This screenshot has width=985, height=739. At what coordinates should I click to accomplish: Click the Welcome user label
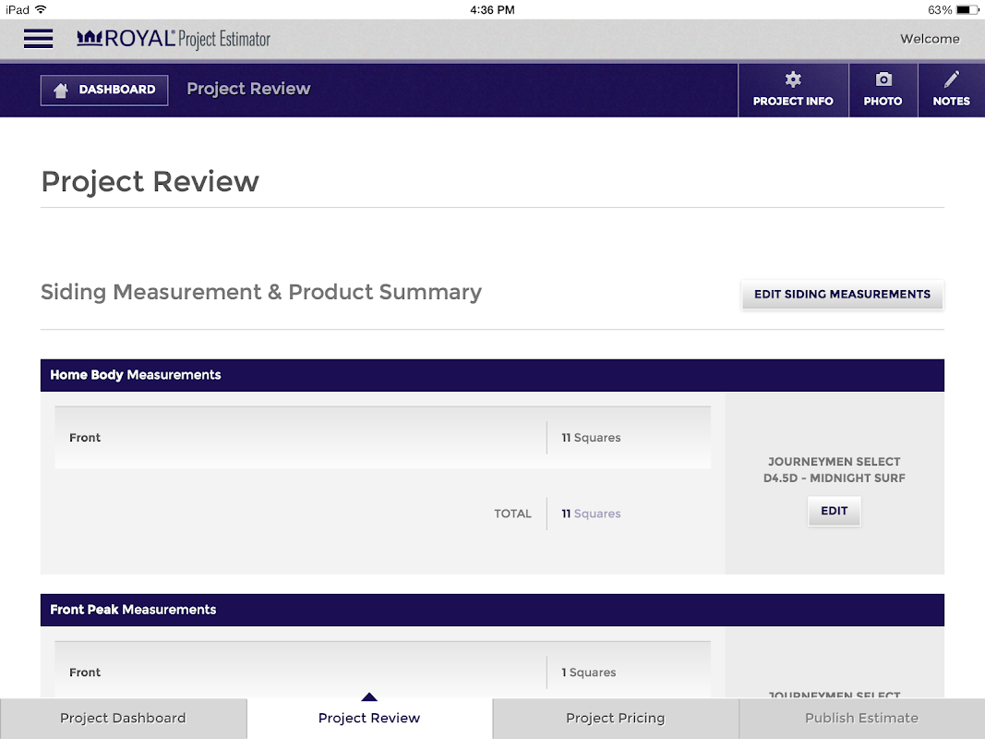[930, 39]
